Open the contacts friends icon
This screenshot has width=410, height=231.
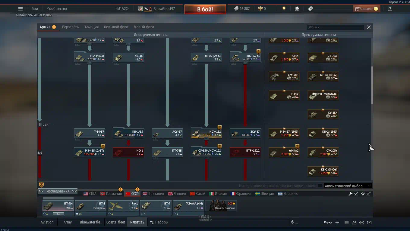[354, 223]
